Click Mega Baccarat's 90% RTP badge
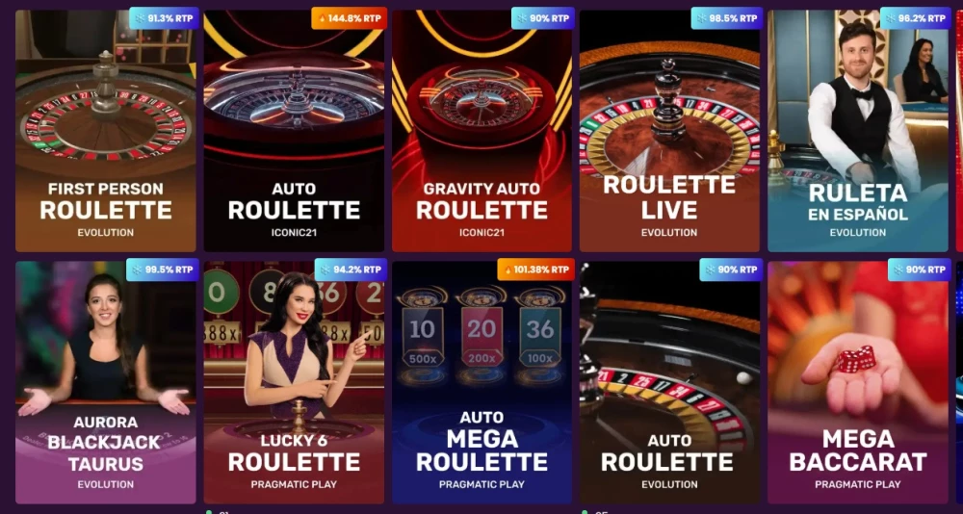Image resolution: width=963 pixels, height=514 pixels. click(x=920, y=270)
